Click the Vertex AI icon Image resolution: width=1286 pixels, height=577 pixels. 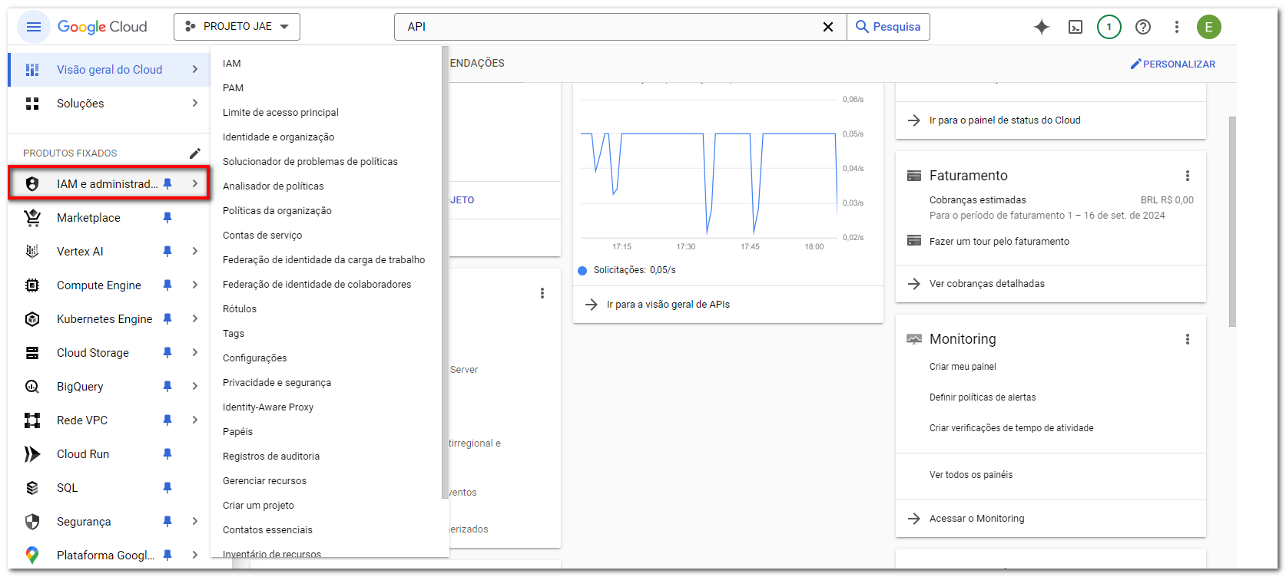tap(32, 252)
